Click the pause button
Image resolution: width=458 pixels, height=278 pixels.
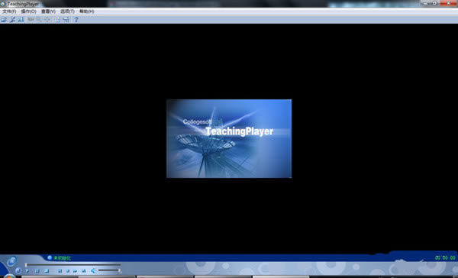37,271
